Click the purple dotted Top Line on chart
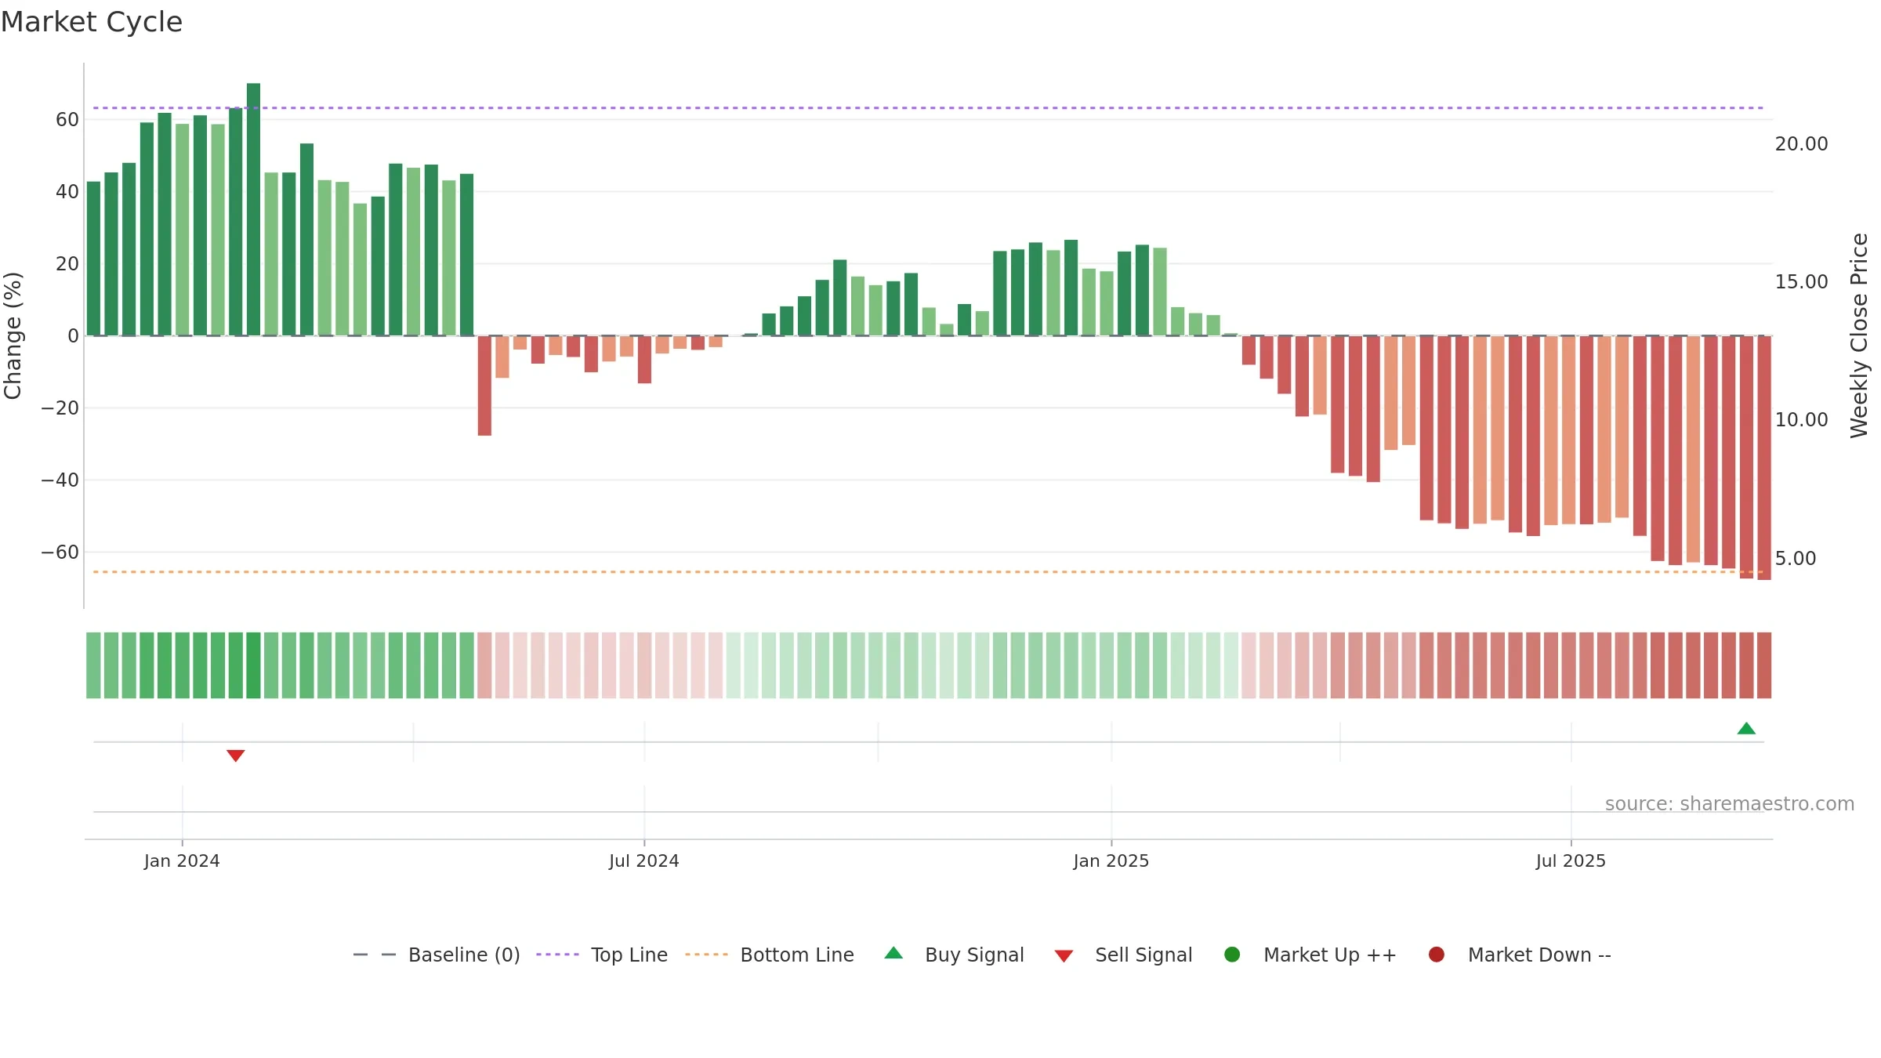1881x1058 pixels. pyautogui.click(x=928, y=108)
